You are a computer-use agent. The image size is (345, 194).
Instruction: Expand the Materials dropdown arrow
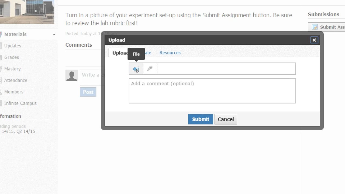tap(54, 34)
